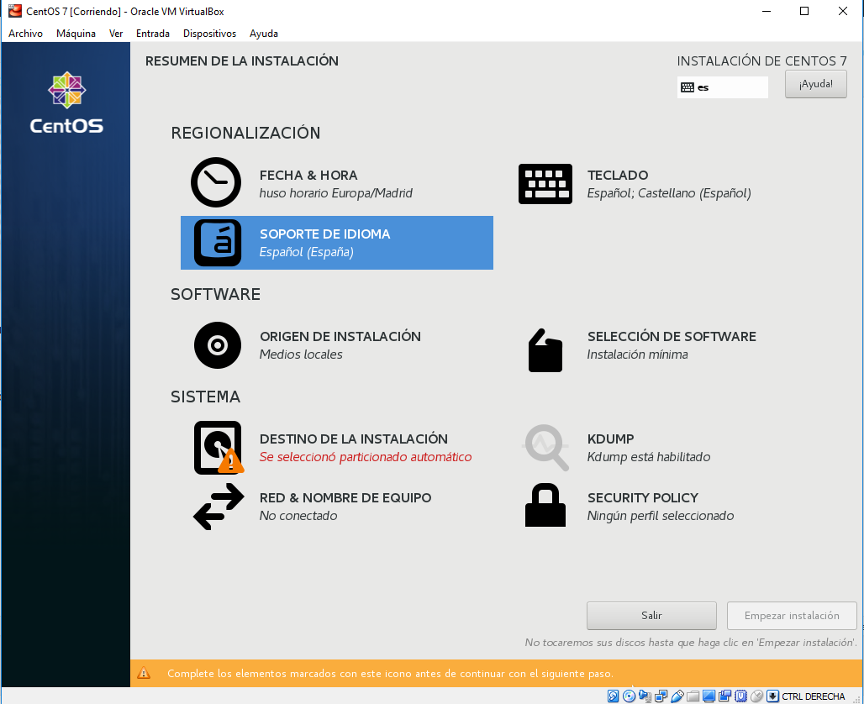Open the Máquina menu

click(76, 34)
